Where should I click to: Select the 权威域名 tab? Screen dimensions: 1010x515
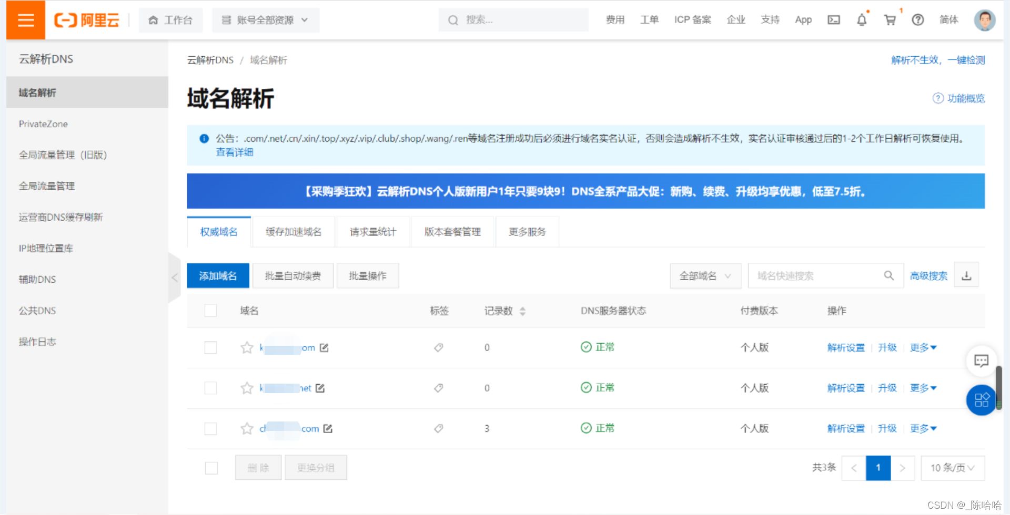click(219, 232)
